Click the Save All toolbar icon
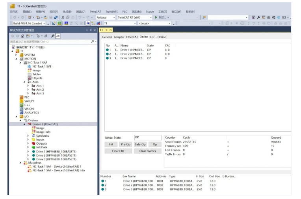Image resolution: width=301 pixels, height=199 pixels. click(56, 17)
